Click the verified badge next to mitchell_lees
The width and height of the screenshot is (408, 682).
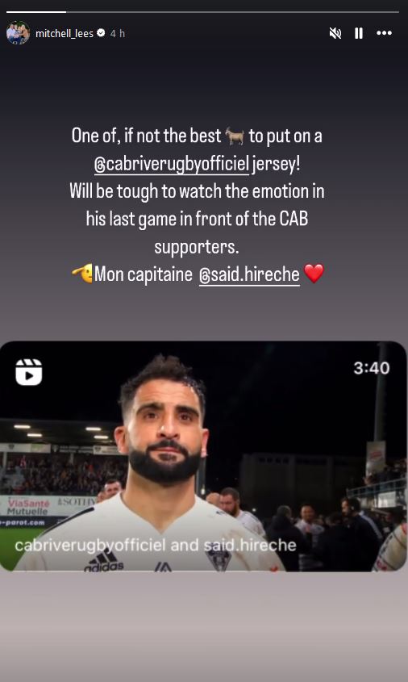(x=102, y=33)
